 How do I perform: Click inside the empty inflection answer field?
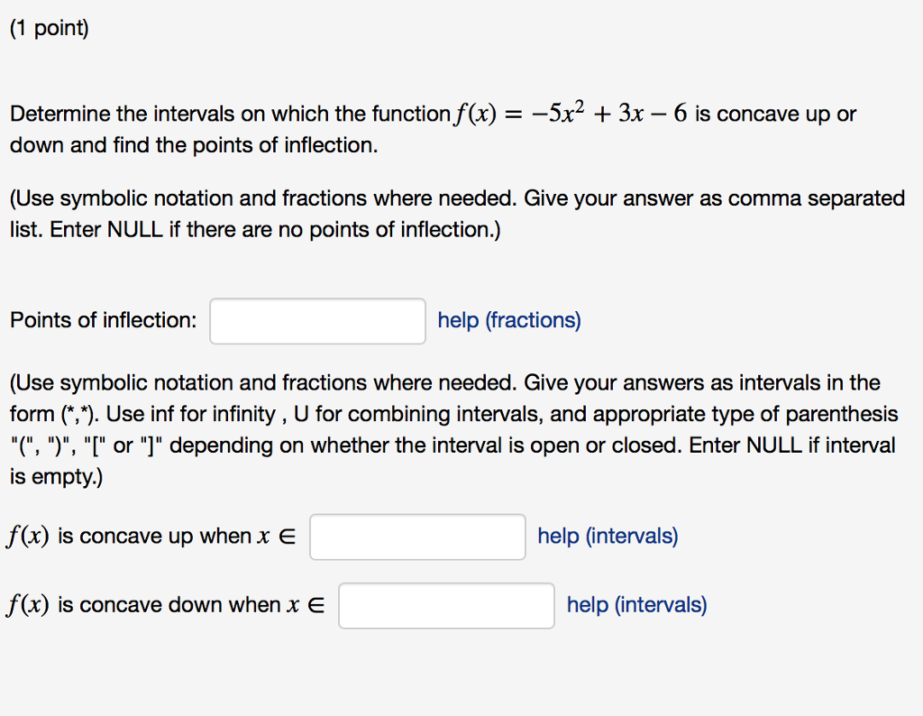point(317,320)
